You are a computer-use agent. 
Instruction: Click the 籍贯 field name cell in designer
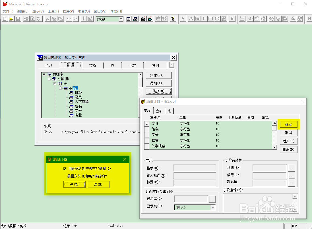pos(155,141)
